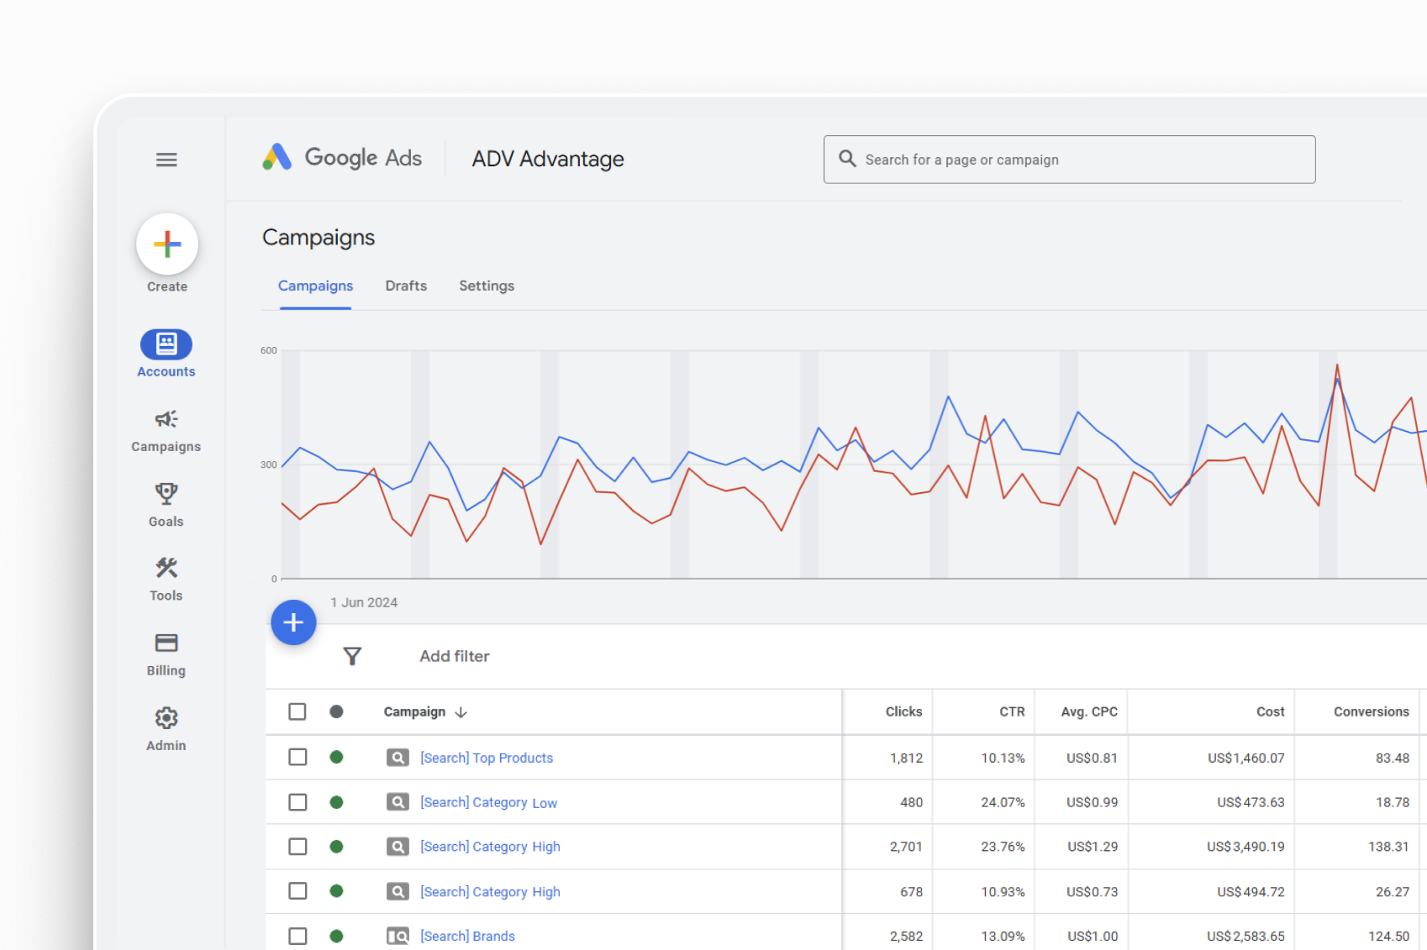
Task: Open status dot filter in table header
Action: [336, 711]
